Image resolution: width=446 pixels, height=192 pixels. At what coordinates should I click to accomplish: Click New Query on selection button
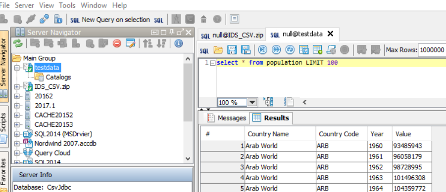click(x=110, y=20)
